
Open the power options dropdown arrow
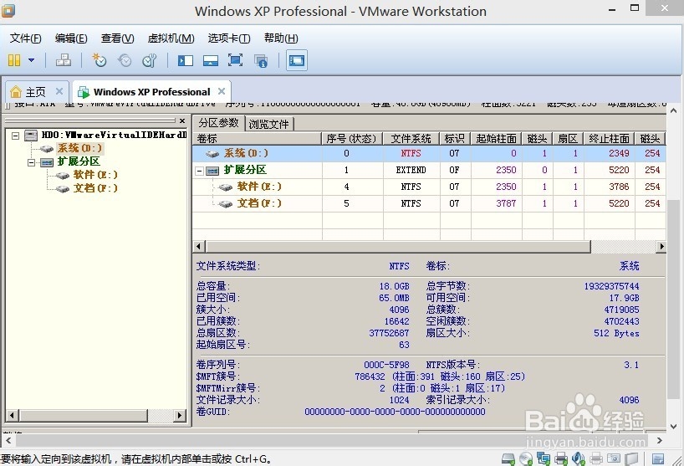[x=32, y=60]
